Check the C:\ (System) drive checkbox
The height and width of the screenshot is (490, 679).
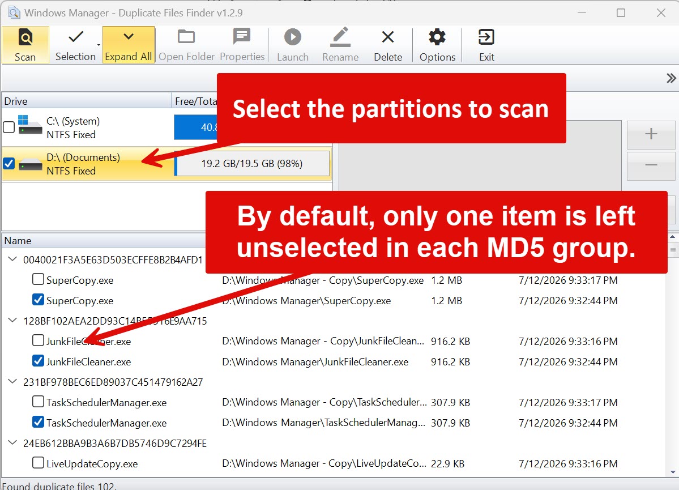(x=8, y=127)
